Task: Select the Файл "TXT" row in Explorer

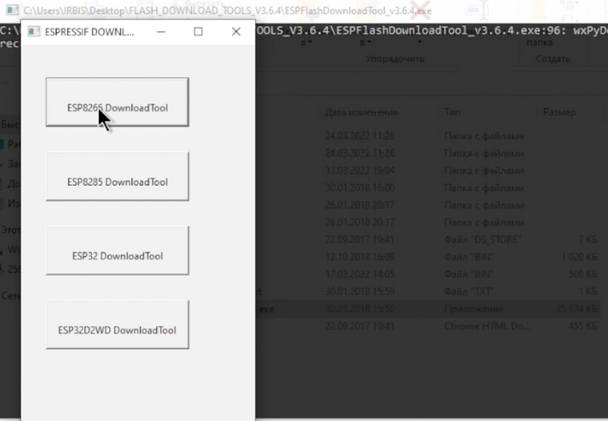Action: tap(428, 292)
